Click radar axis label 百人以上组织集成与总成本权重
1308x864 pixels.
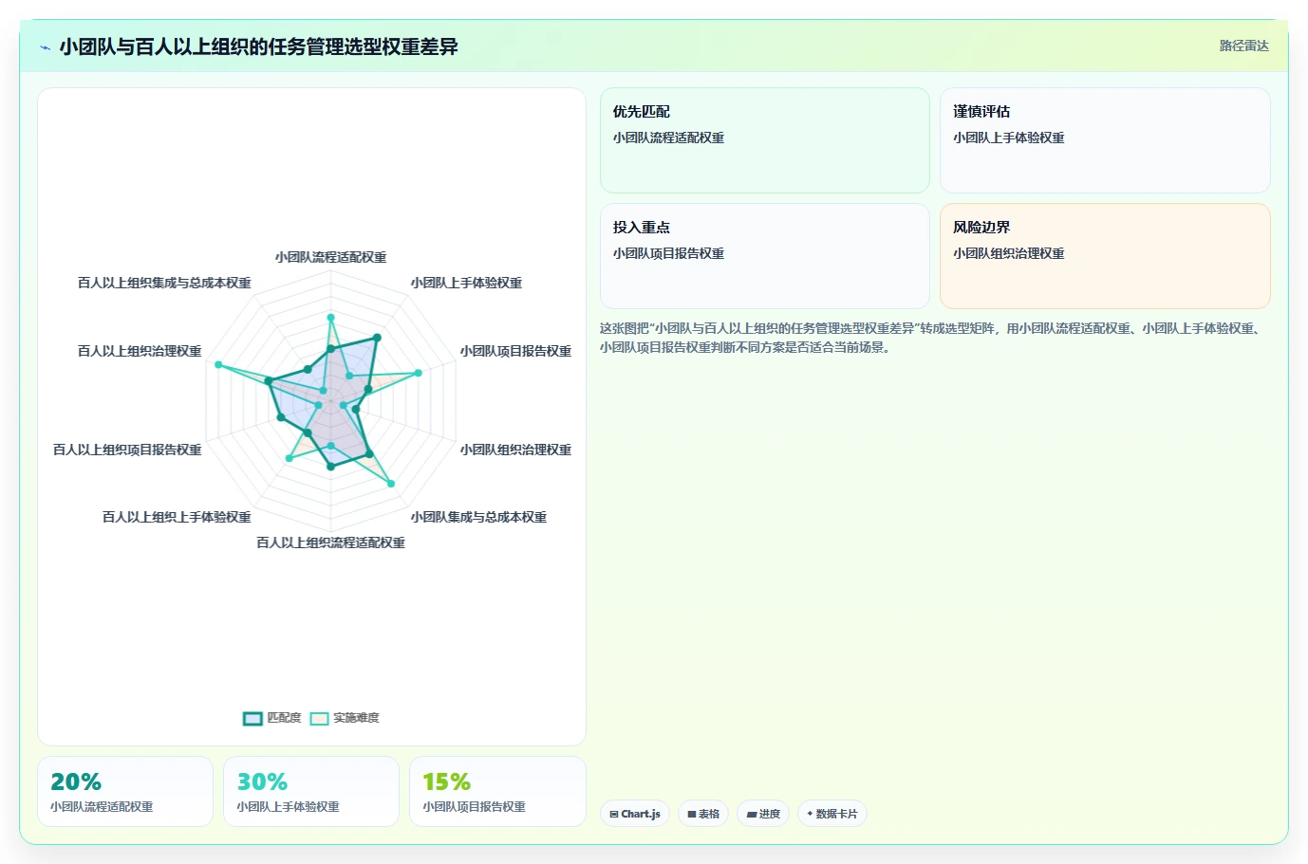(164, 283)
